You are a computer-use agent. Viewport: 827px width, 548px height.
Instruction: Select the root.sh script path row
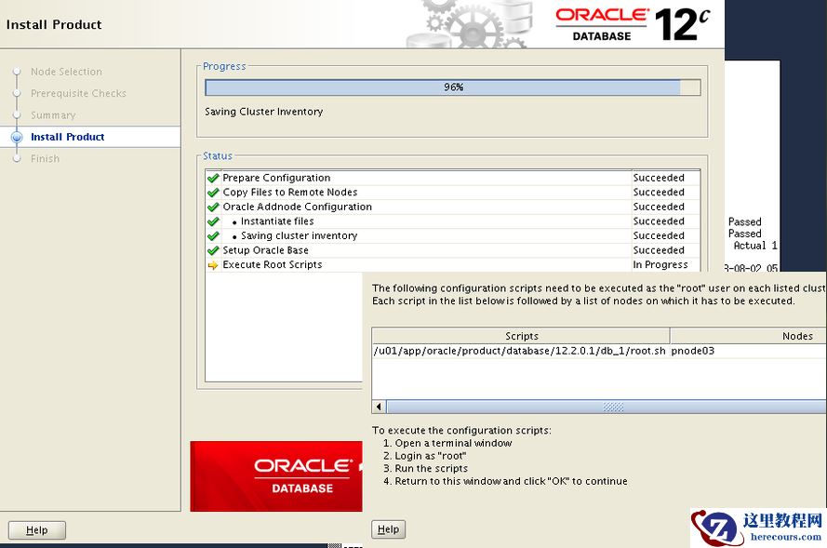(x=520, y=351)
